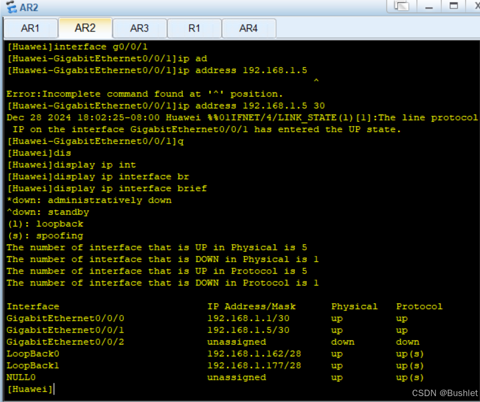Viewport: 480px width, 402px height.
Task: Click the [Huawei] command prompt at bottom
Action: [30, 389]
